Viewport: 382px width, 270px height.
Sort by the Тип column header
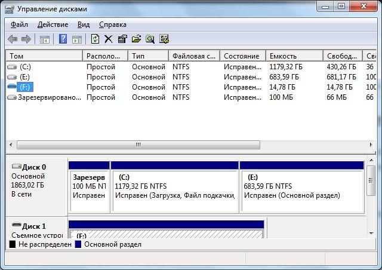click(149, 56)
